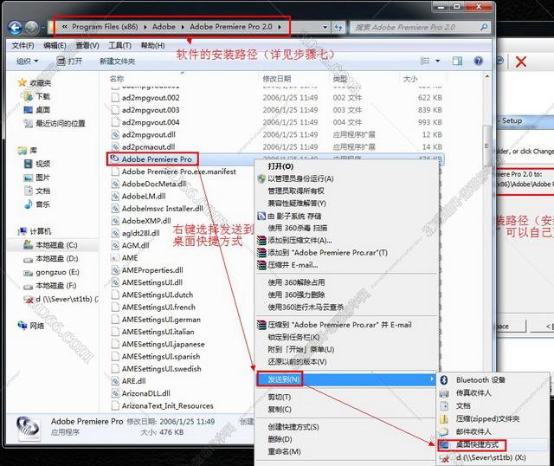554x466 pixels.
Task: Sort by 修改日期 column header
Action: 277,79
